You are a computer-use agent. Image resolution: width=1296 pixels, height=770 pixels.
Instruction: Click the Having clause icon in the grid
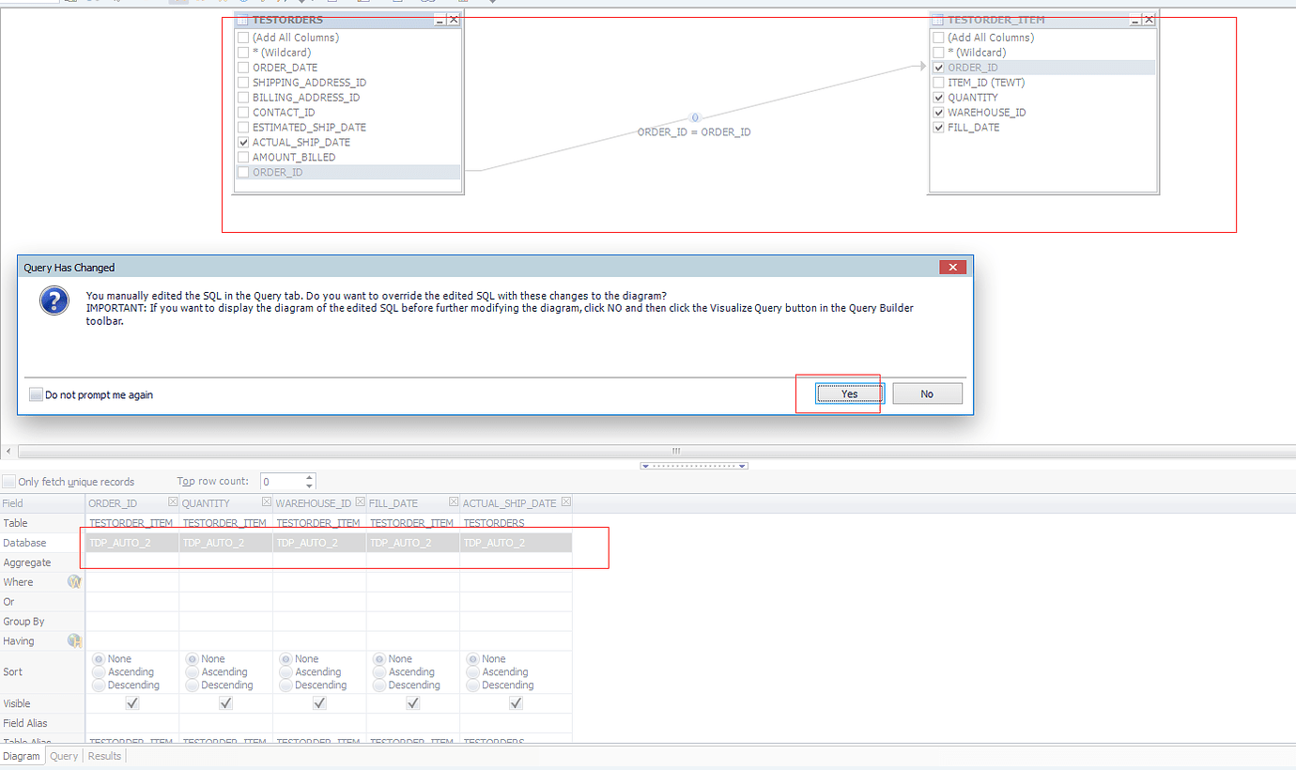tap(74, 640)
